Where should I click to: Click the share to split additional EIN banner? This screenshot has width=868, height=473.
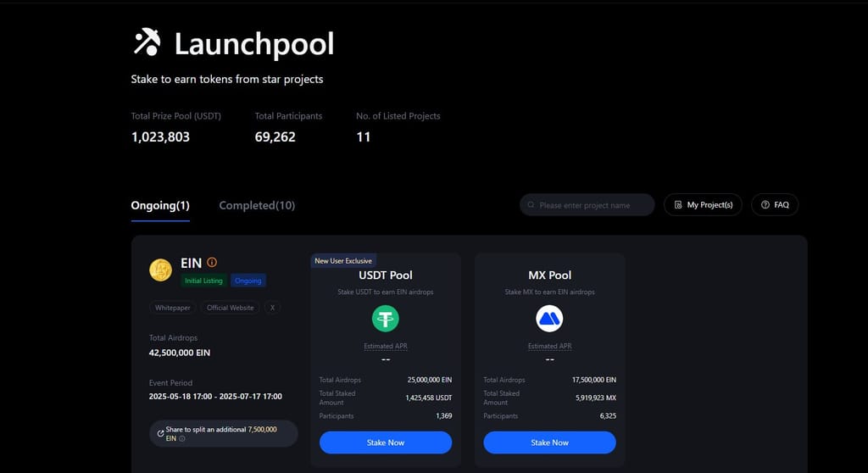click(223, 434)
